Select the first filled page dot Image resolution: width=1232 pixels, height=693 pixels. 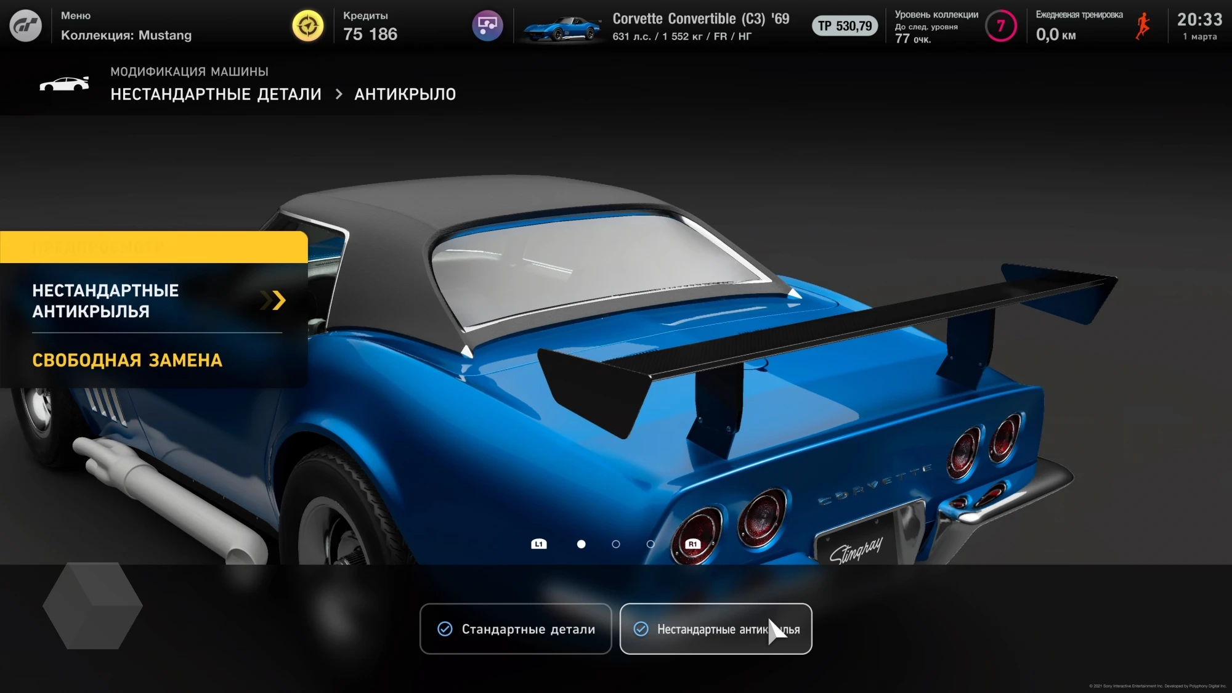[581, 544]
